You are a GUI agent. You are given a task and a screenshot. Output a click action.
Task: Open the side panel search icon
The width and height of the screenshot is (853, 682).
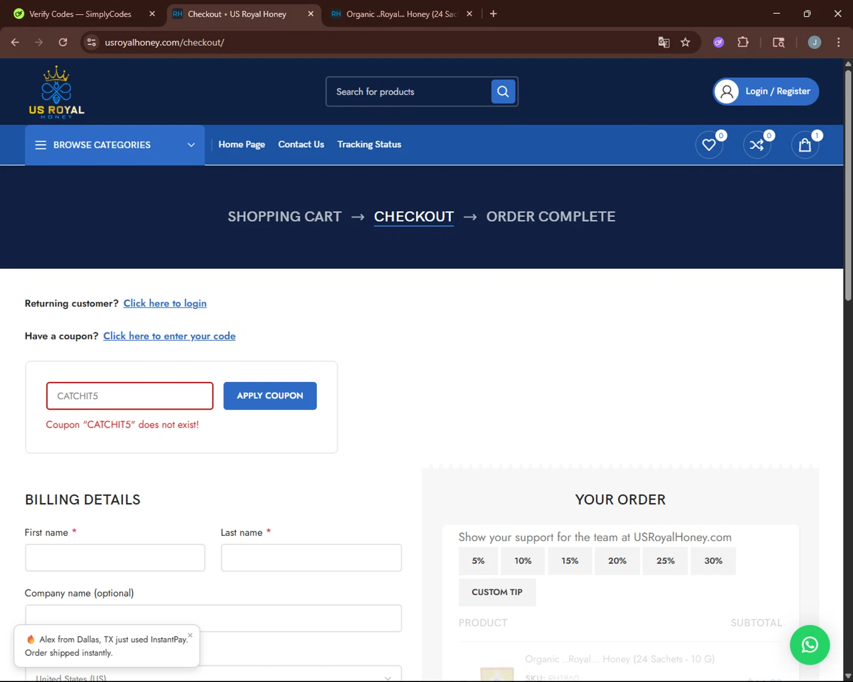click(x=779, y=42)
